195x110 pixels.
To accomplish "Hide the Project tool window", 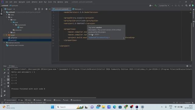I will 50,9.
